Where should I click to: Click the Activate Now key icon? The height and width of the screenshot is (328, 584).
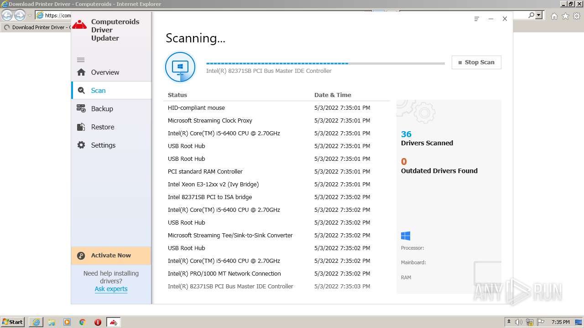coord(81,256)
